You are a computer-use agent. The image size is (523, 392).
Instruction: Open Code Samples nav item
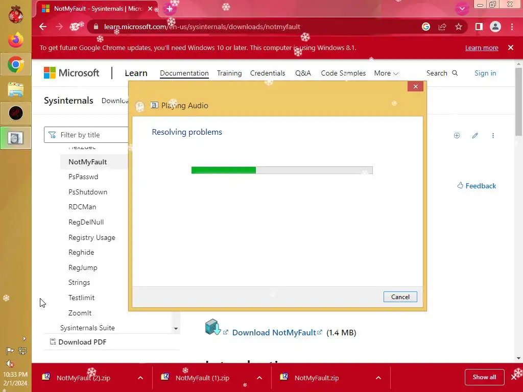[x=343, y=73]
